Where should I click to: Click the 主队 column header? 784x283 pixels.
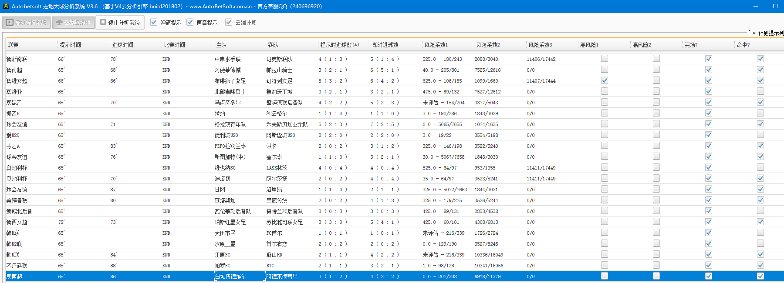[221, 45]
